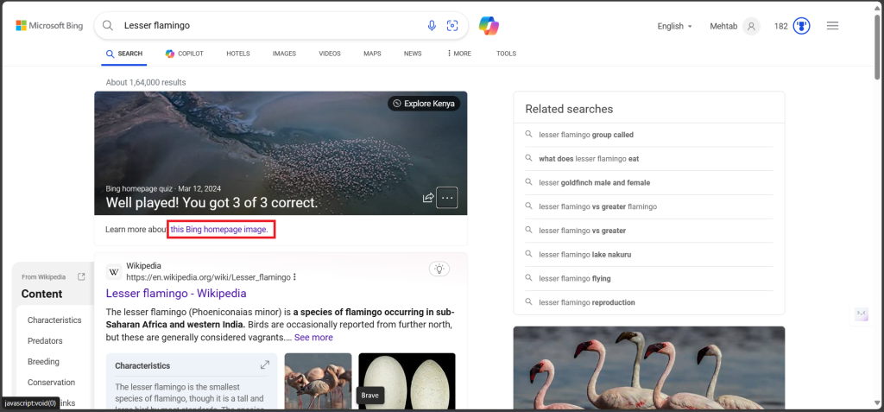Switch to the Images tab
Screen dimensions: 884x412
tap(284, 54)
